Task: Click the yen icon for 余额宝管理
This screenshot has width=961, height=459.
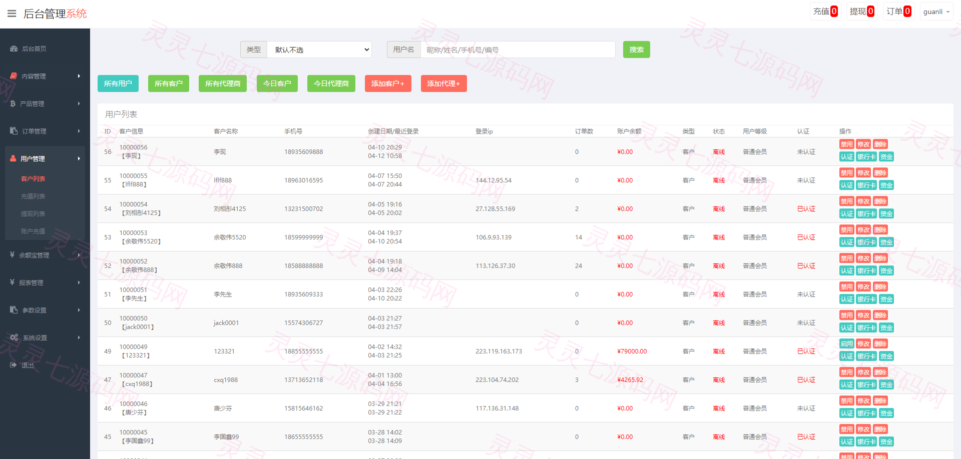Action: (x=12, y=254)
